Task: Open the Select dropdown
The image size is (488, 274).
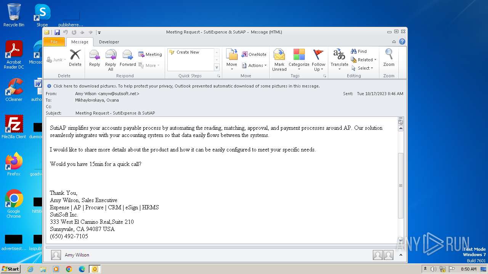Action: pyautogui.click(x=362, y=68)
